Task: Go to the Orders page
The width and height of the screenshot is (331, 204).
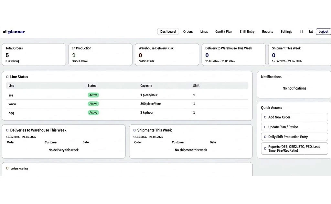Action: [x=188, y=31]
